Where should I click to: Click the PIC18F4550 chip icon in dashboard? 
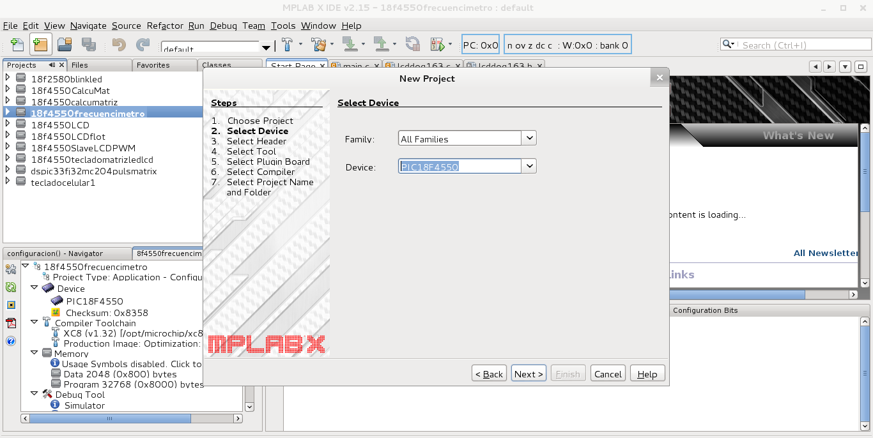click(58, 301)
